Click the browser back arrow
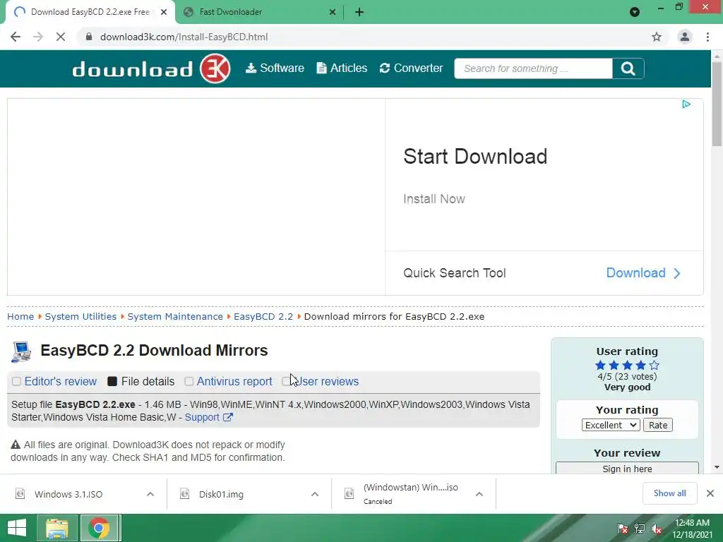 [x=16, y=37]
